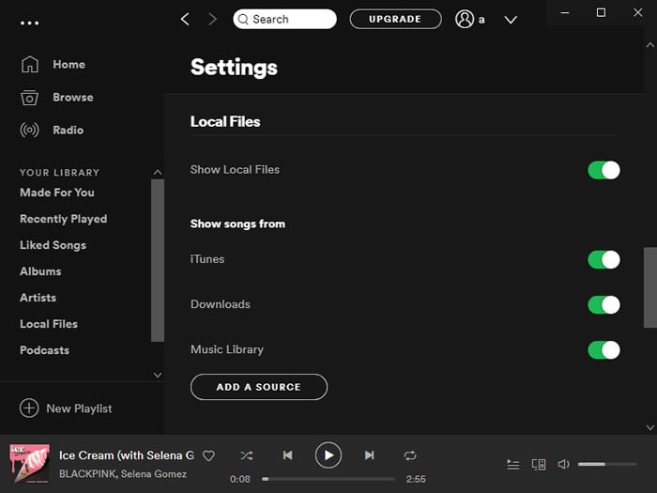Screen dimensions: 657x493
Task: Open Recently Played in library
Action: (63, 219)
